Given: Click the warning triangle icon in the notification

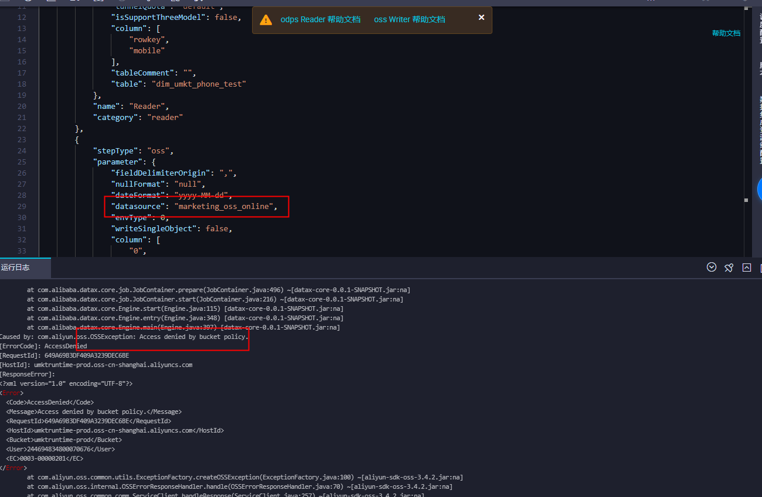Looking at the screenshot, I should coord(266,20).
